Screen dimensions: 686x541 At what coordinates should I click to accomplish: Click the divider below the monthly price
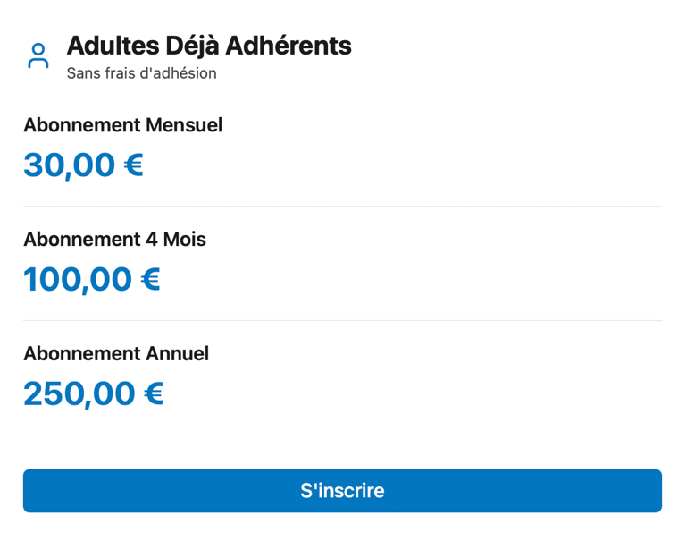click(342, 207)
